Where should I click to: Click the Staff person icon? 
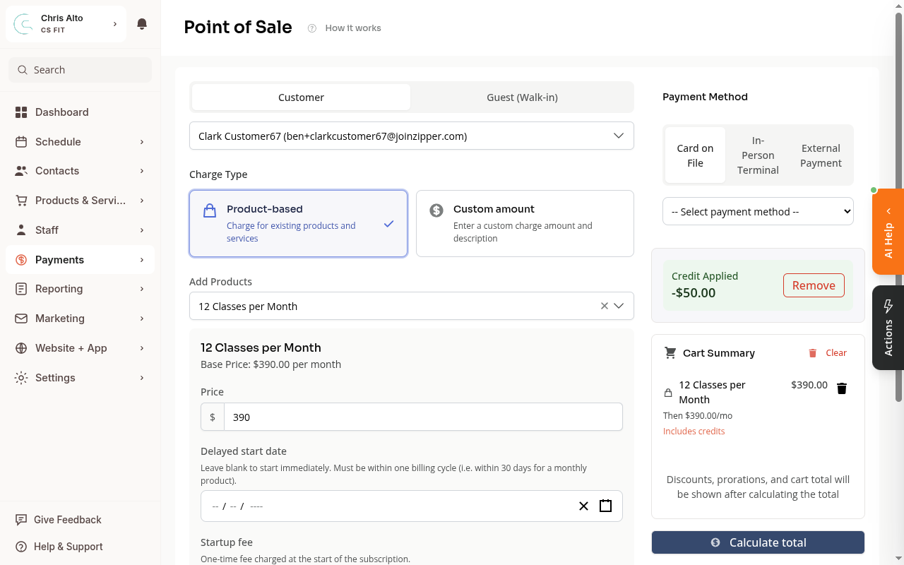pyautogui.click(x=21, y=230)
